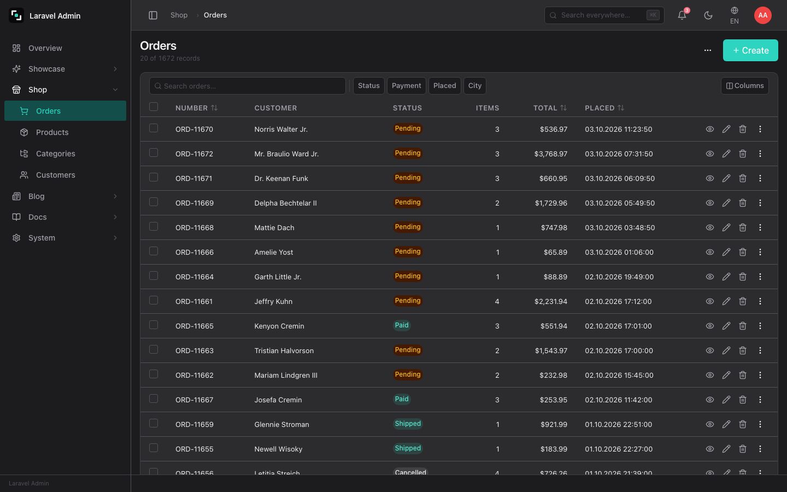Screen dimensions: 787x492
Task: Open row actions menu for ORD-11669
Action: [760, 203]
